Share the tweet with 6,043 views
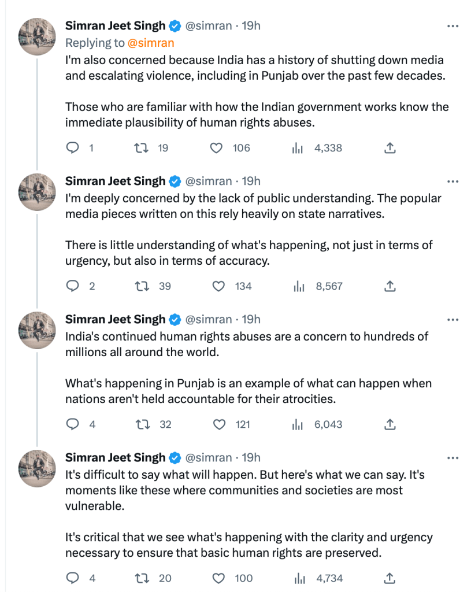 pyautogui.click(x=390, y=424)
